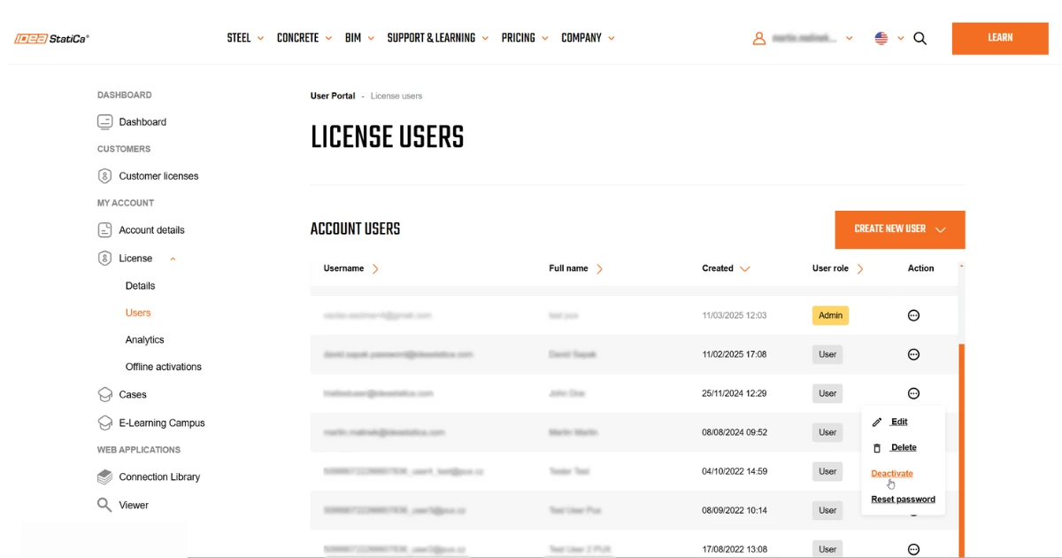Open action menu for row created 25/11/2024
Screen dimensions: 1062x558
[x=914, y=393]
